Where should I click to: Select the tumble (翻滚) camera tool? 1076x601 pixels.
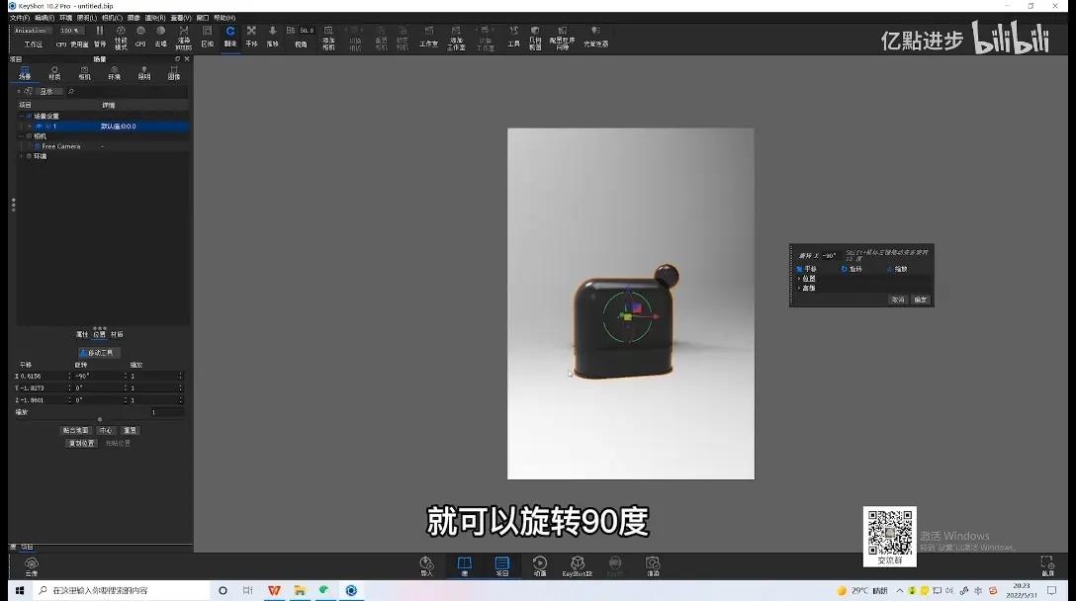point(229,36)
